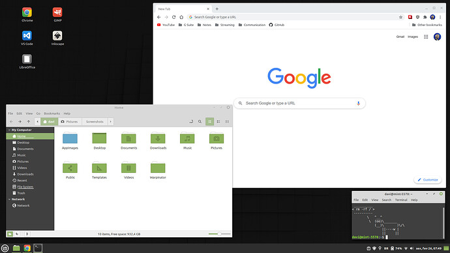Adjust the file manager zoom slider
Image resolution: width=450 pixels, height=253 pixels.
click(220, 234)
